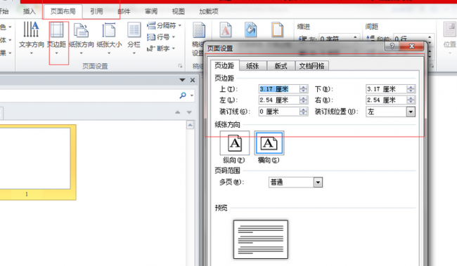
Task: Open dropdown under 分栏 button
Action: (x=134, y=53)
